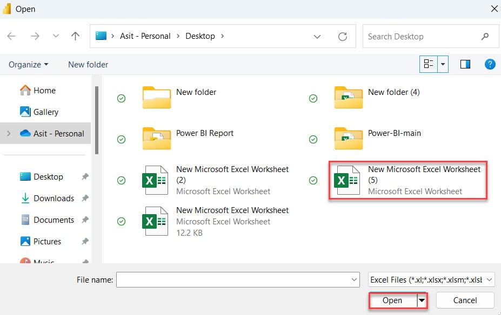Screen dimensions: 501x315
Task: Select Asit - Personal OneDrive entry
Action: point(52,133)
